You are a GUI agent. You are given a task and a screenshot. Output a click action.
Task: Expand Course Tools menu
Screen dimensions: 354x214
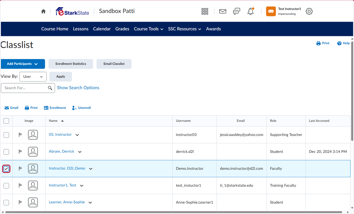[x=148, y=29]
